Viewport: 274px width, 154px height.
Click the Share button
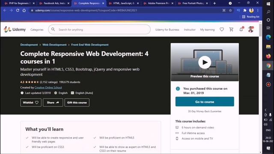point(53,103)
